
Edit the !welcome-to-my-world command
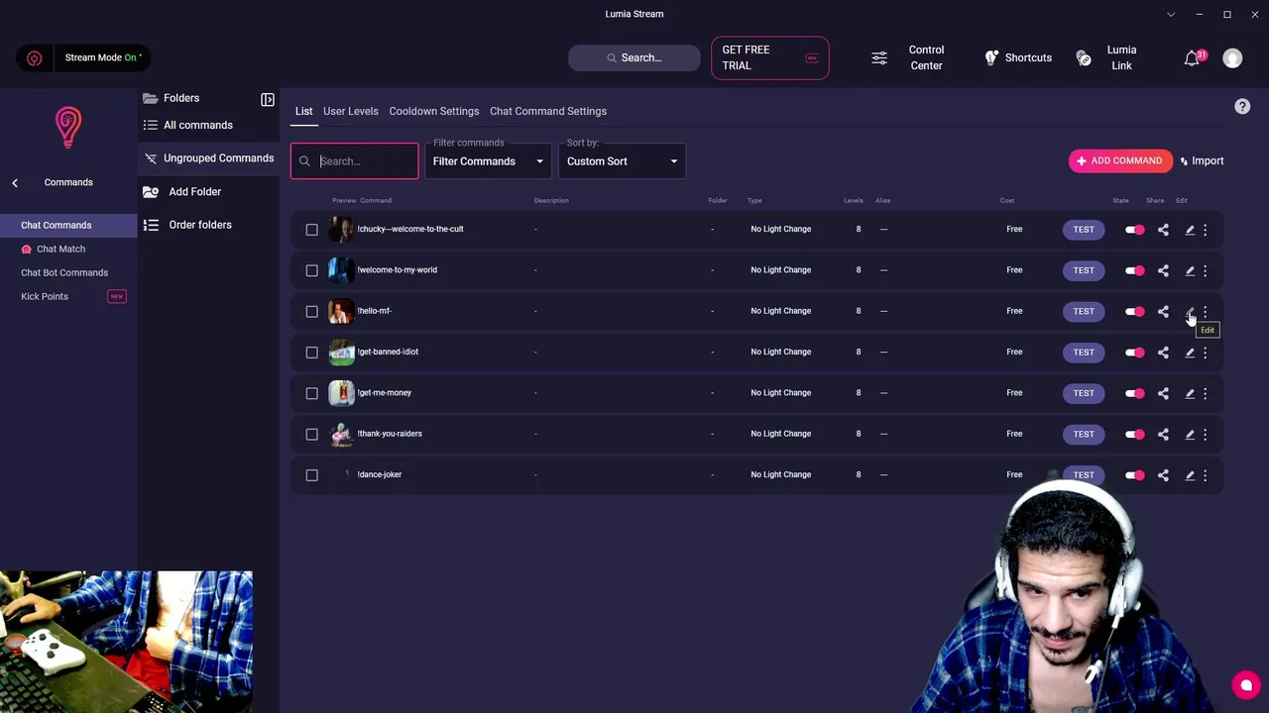click(1190, 270)
